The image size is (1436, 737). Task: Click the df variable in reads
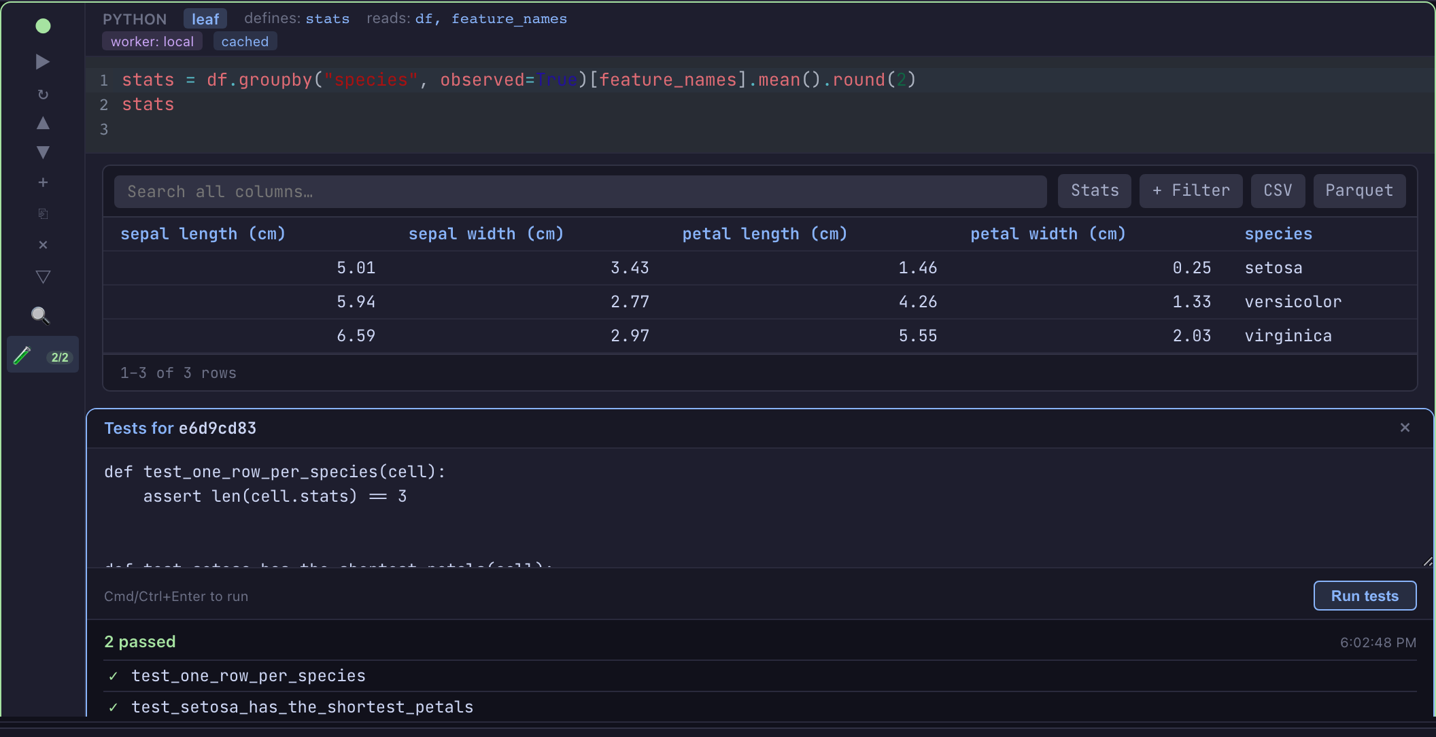424,19
